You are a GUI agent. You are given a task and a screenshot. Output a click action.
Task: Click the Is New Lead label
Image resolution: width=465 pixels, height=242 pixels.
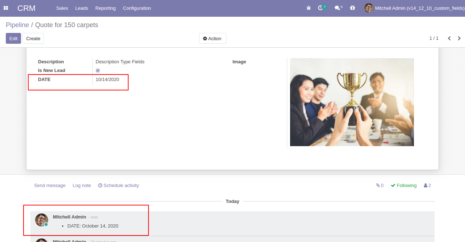pyautogui.click(x=52, y=71)
